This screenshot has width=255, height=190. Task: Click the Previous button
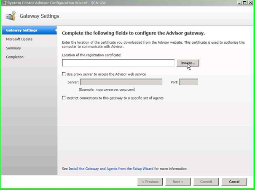point(150,182)
